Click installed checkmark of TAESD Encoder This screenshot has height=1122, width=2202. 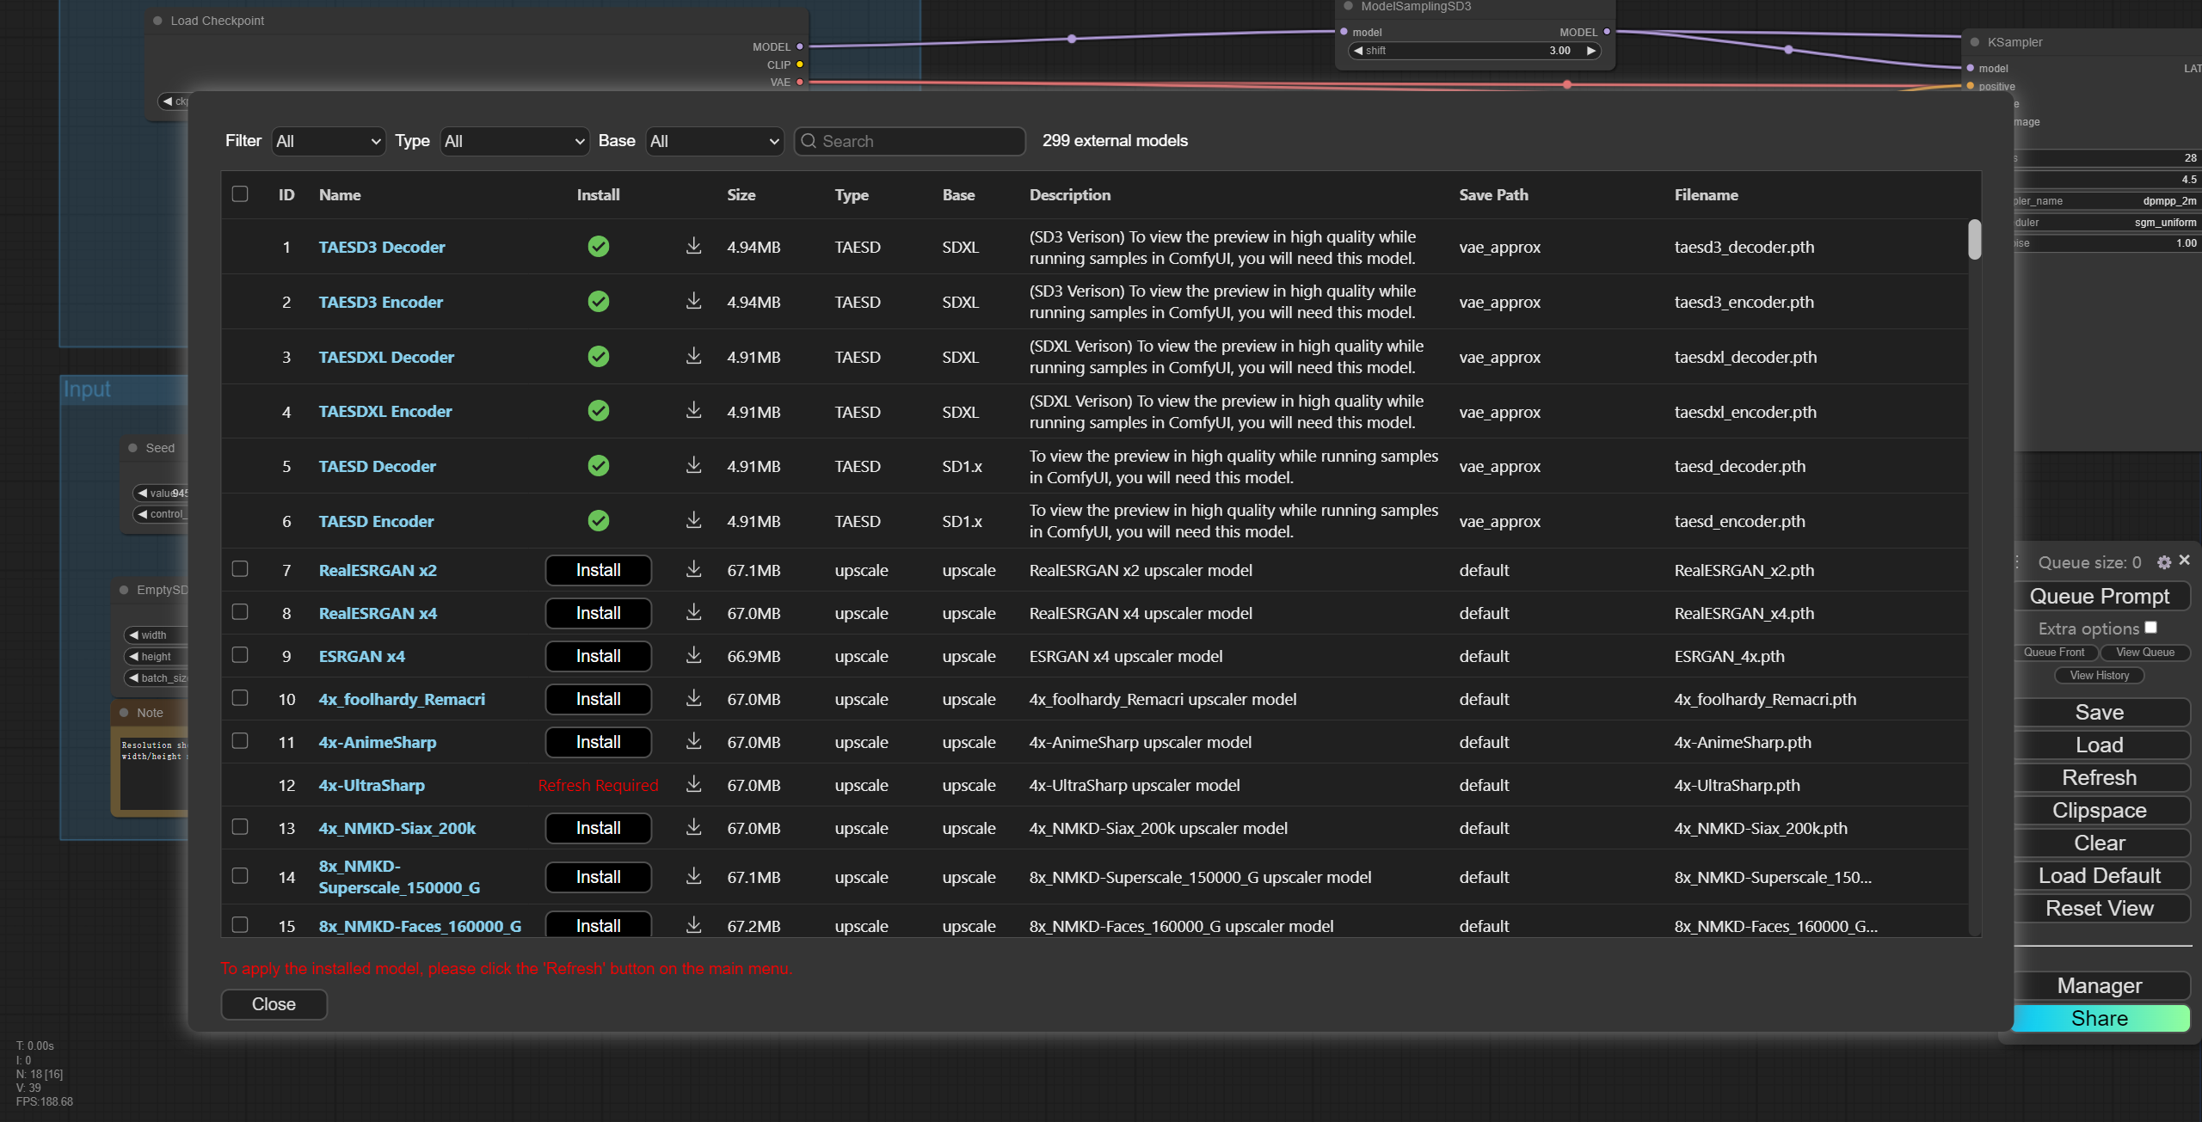click(x=599, y=521)
